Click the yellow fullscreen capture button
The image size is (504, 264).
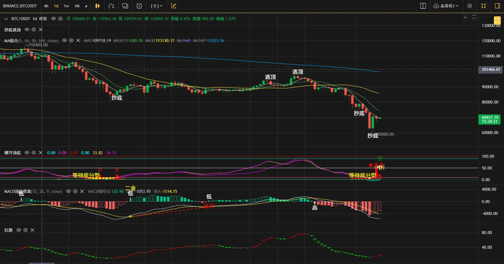pos(497,20)
